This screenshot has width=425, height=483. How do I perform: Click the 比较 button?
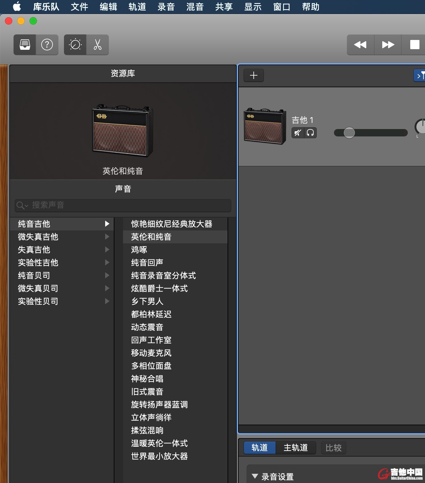(334, 448)
